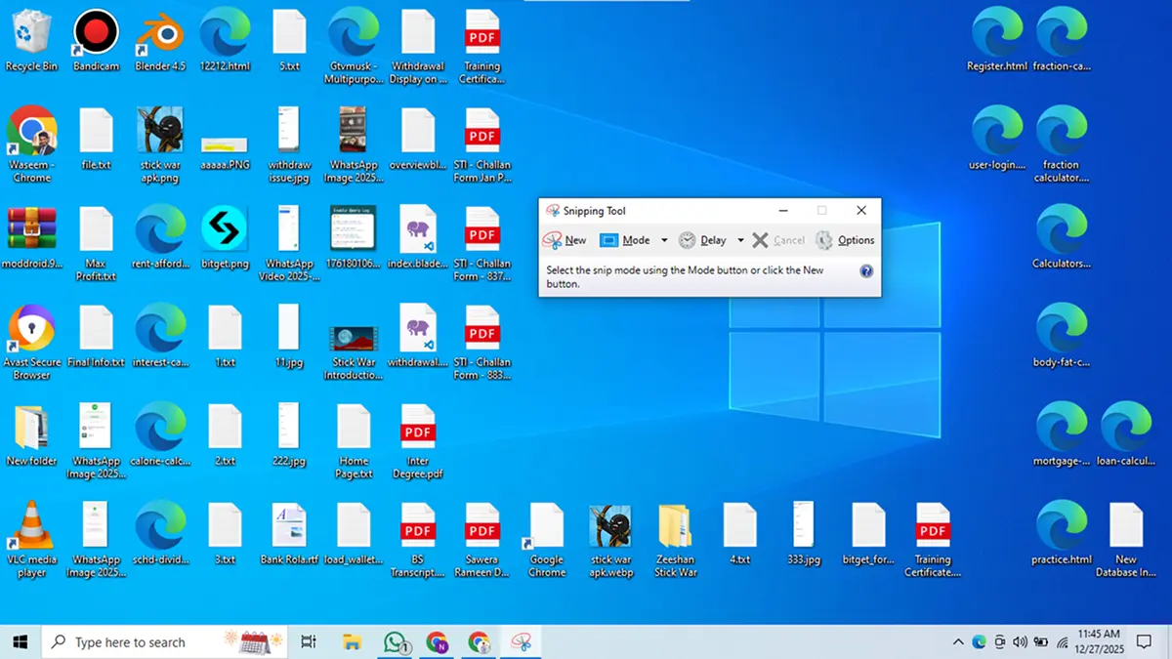Select the bitget.png image file
Image resolution: width=1172 pixels, height=659 pixels.
[x=225, y=238]
